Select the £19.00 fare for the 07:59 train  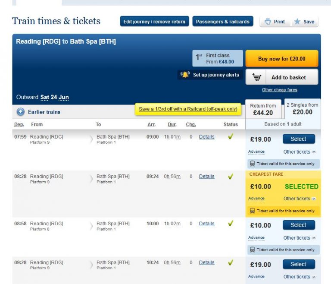pyautogui.click(x=299, y=139)
